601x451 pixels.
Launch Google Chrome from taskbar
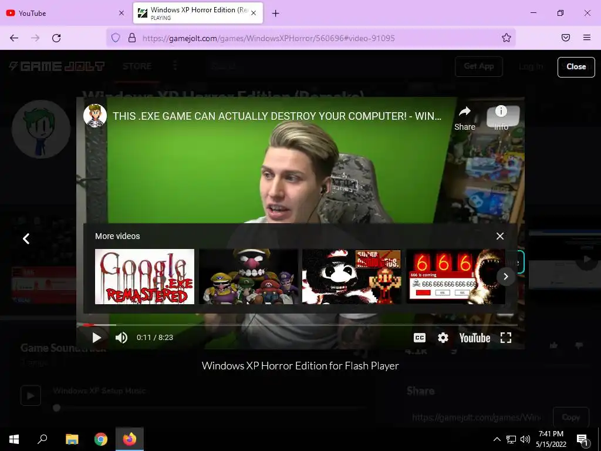pyautogui.click(x=101, y=439)
